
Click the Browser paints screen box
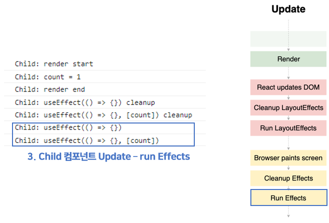(x=288, y=158)
